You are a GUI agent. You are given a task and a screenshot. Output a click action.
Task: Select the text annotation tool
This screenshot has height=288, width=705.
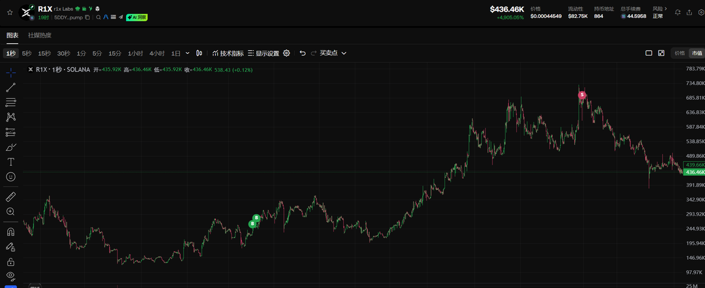(x=11, y=161)
